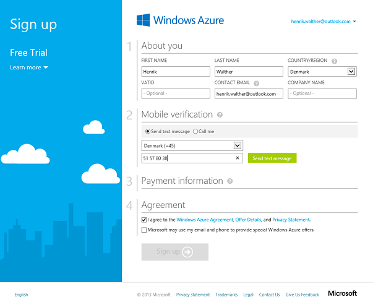The image size is (373, 302).
Task: Click the First Name field containing Henrik
Action: 176,71
